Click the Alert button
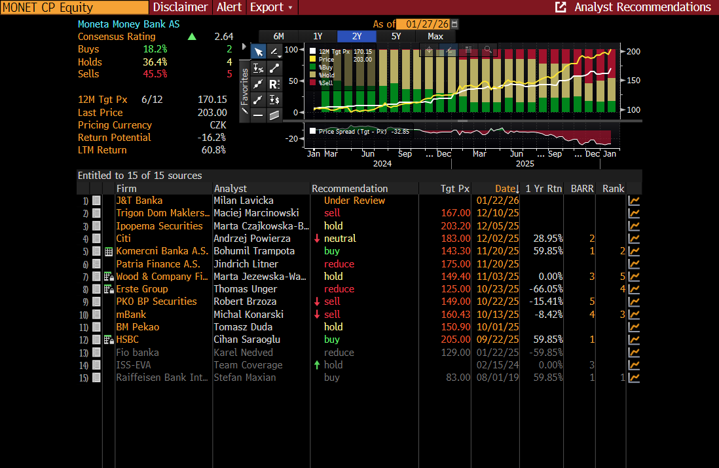 tap(229, 7)
